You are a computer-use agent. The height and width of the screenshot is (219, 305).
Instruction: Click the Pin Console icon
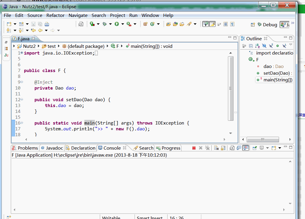click(x=255, y=148)
